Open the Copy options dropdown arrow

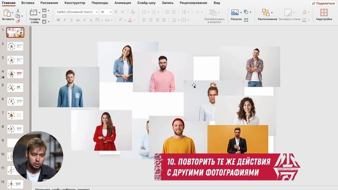click(22, 16)
